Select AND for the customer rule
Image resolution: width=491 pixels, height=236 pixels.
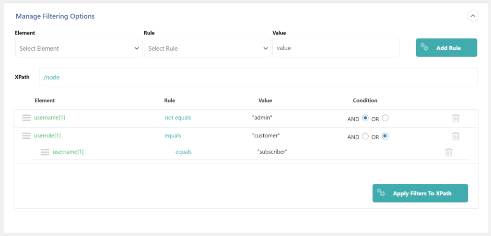[365, 136]
